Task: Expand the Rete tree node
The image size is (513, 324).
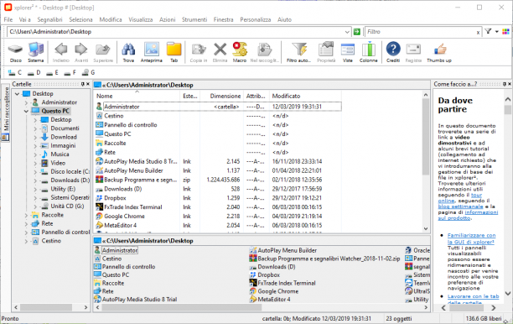Action: pyautogui.click(x=26, y=224)
